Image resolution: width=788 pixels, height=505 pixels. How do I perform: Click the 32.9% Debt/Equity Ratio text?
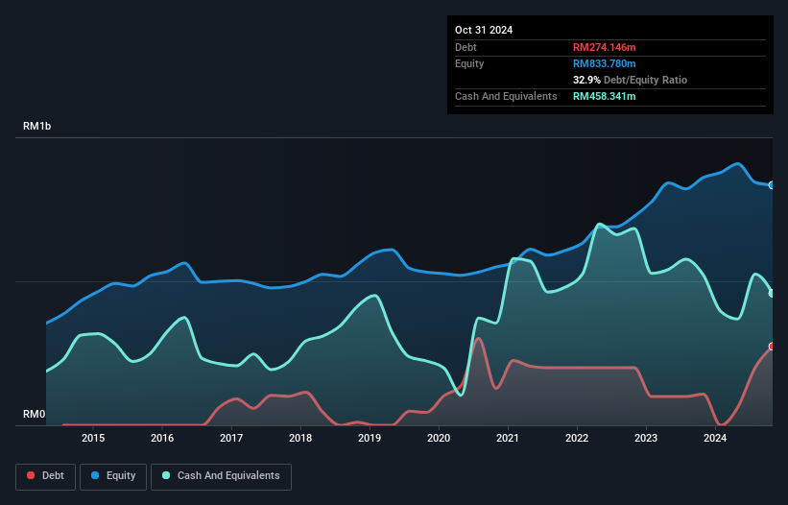tap(630, 80)
